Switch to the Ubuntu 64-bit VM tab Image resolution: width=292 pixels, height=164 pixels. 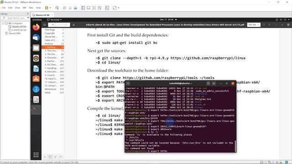(42, 15)
